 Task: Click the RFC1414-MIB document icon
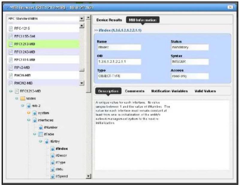pyautogui.click(x=11, y=60)
